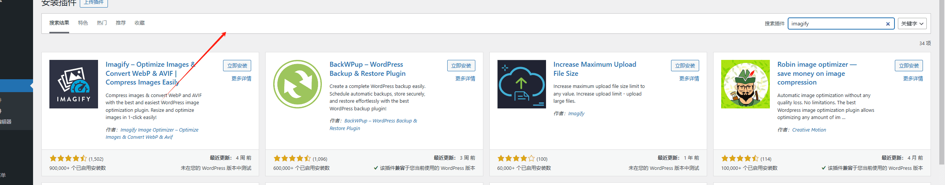
Task: Switch to the 搜索结果 tab
Action: [x=59, y=23]
